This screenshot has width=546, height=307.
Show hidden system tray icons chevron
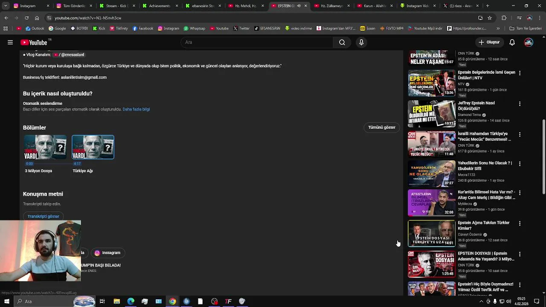click(482, 301)
